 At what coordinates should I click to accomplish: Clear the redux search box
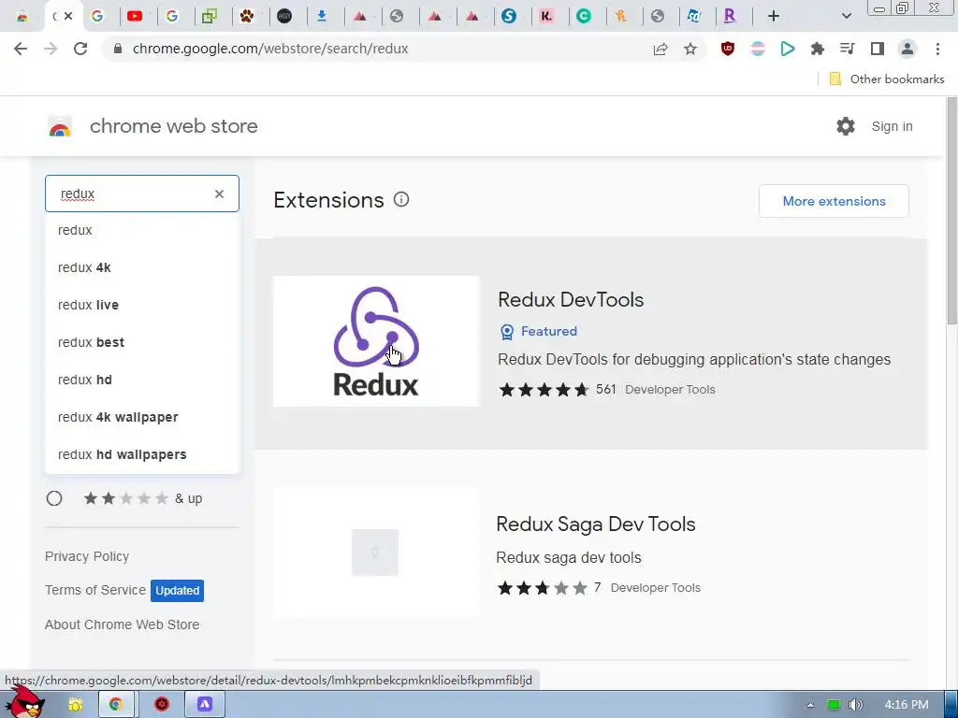click(x=219, y=194)
